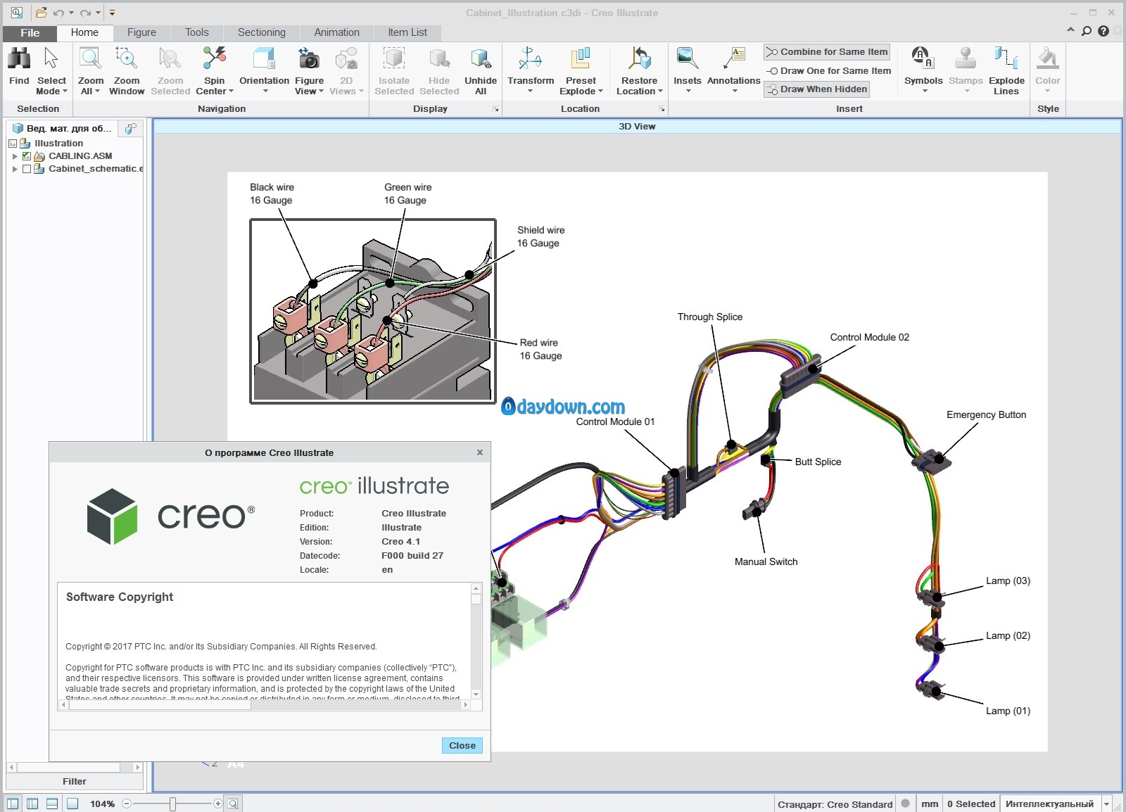This screenshot has height=812, width=1126.
Task: Toggle Draw When Hidden
Action: 816,89
